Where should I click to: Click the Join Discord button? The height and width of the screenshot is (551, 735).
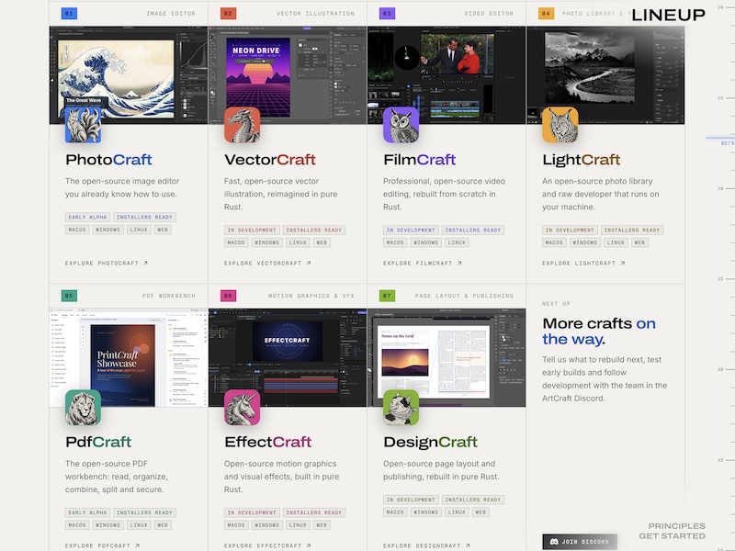580,542
